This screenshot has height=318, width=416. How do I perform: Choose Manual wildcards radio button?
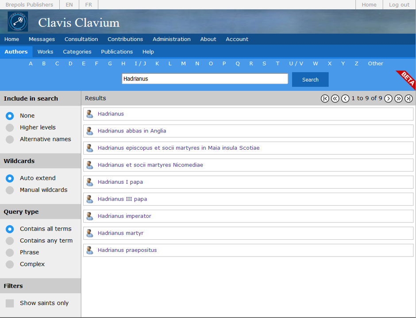pyautogui.click(x=10, y=190)
